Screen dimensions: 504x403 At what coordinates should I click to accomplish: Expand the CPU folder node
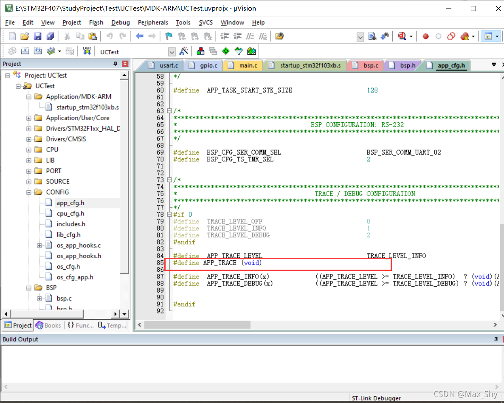[28, 150]
